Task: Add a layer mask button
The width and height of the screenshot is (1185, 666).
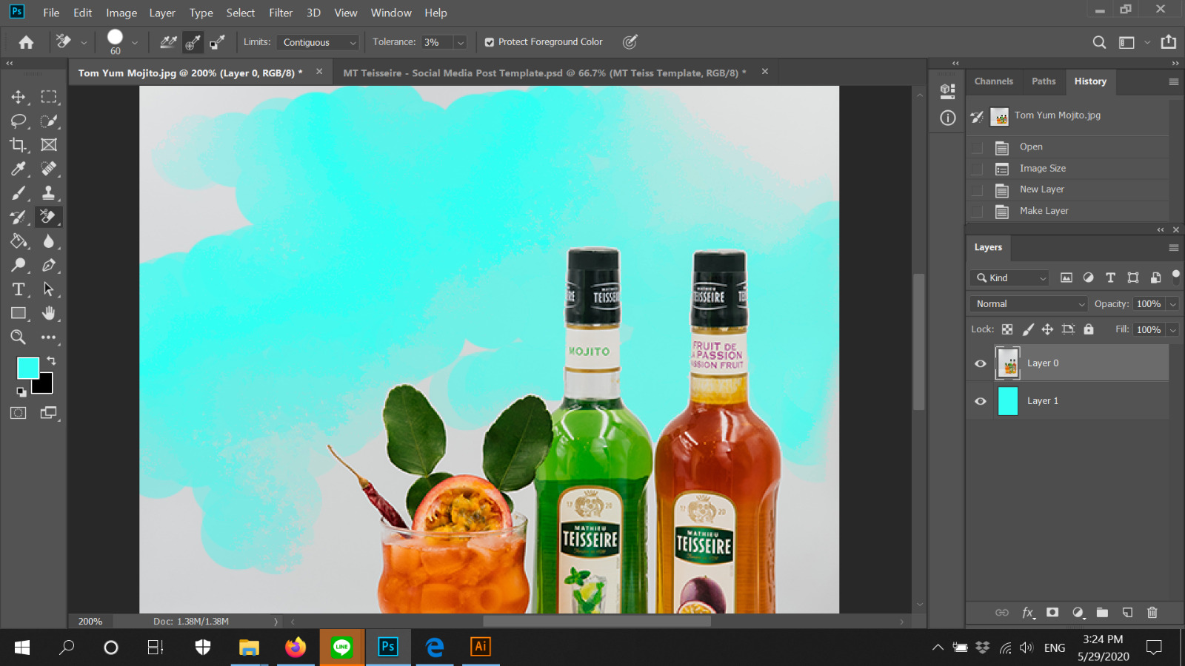Action: (x=1052, y=613)
